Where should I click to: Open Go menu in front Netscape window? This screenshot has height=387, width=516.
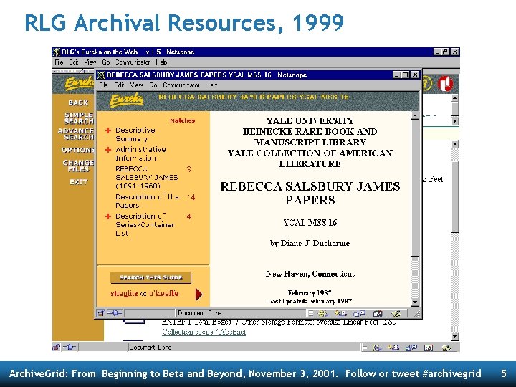[153, 85]
